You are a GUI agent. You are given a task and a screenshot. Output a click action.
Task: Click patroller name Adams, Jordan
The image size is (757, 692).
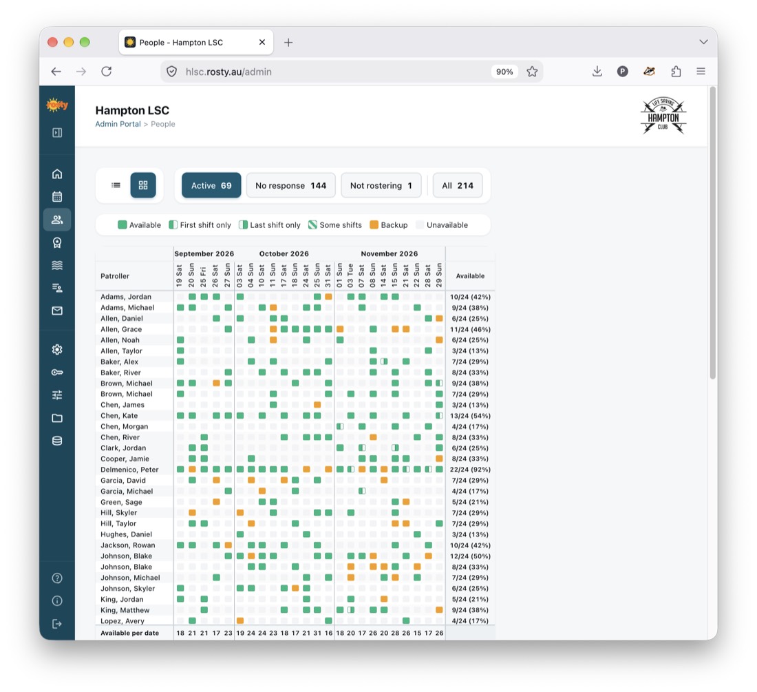point(125,297)
